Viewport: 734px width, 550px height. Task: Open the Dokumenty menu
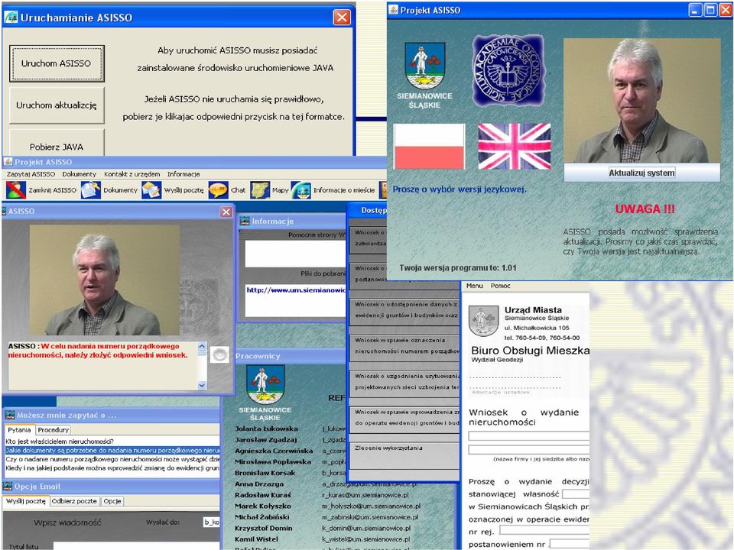(x=79, y=174)
